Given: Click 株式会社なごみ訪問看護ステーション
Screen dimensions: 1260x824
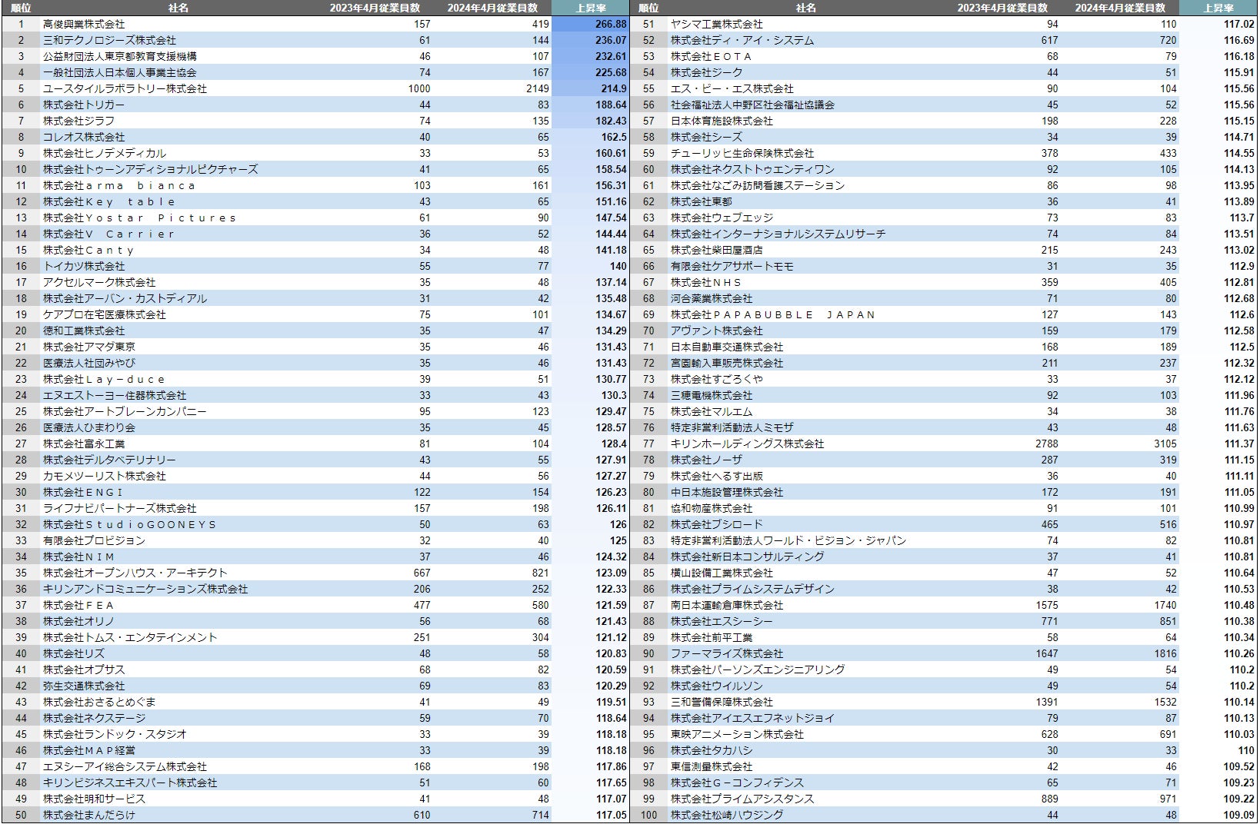Looking at the screenshot, I should point(758,185).
